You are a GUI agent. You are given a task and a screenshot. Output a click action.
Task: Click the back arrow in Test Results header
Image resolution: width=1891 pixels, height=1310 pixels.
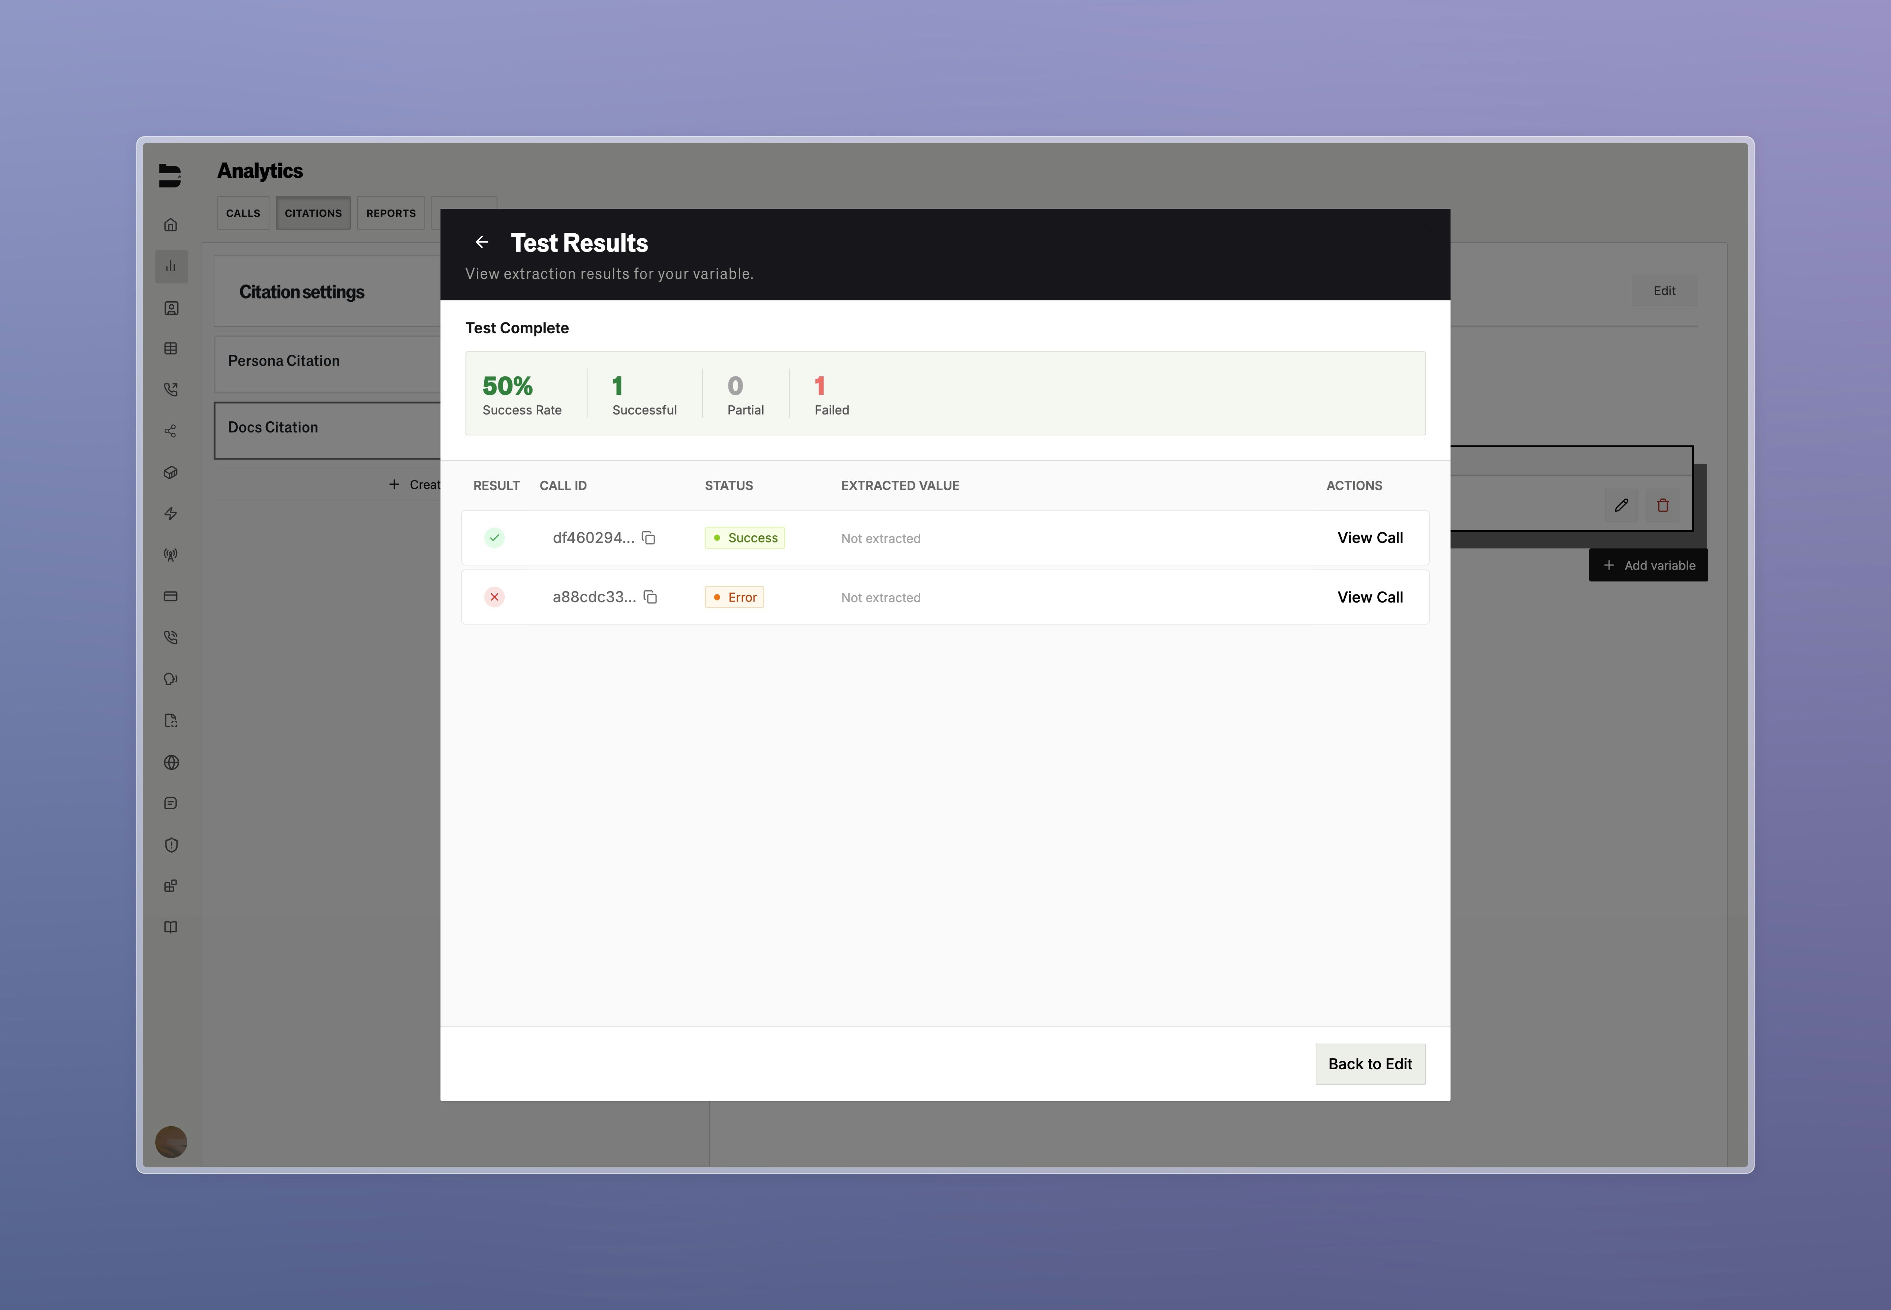point(482,242)
